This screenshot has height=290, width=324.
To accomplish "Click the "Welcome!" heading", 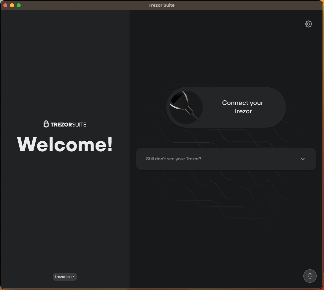I will click(x=65, y=144).
